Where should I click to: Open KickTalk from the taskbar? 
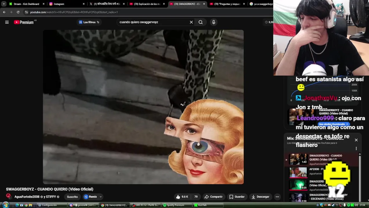[x=208, y=205]
